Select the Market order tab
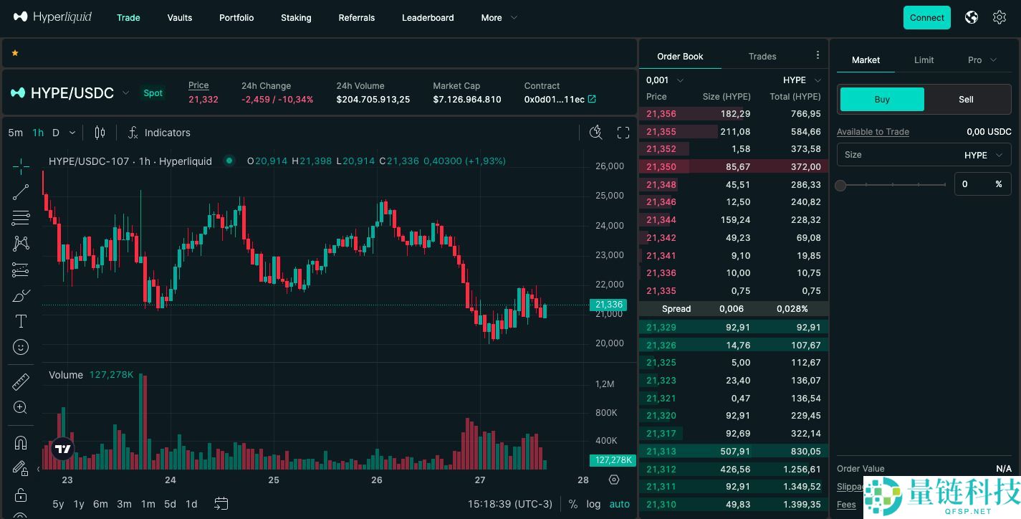This screenshot has width=1021, height=519. tap(866, 60)
